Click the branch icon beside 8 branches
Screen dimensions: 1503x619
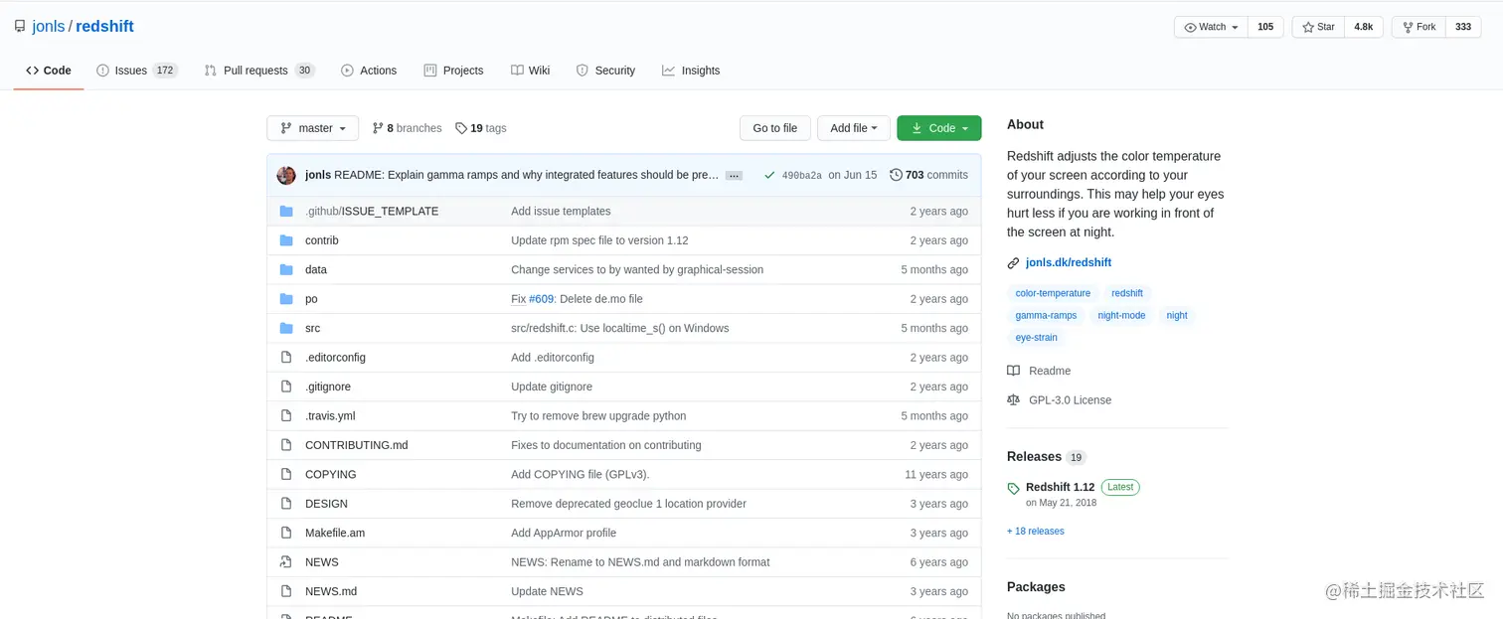pos(378,128)
